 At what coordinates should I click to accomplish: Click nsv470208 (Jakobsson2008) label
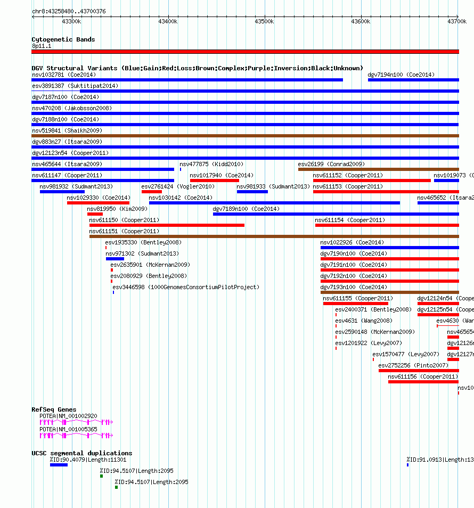(x=71, y=108)
